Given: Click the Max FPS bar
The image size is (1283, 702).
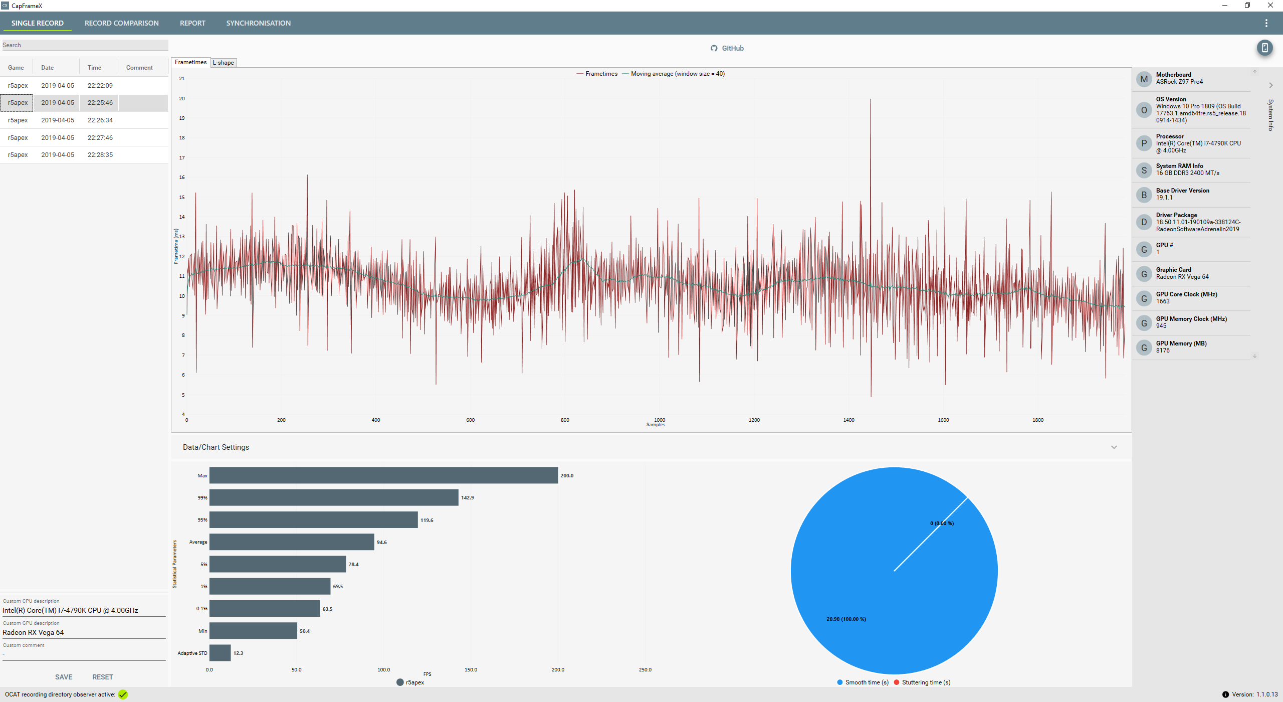Looking at the screenshot, I should pos(383,475).
